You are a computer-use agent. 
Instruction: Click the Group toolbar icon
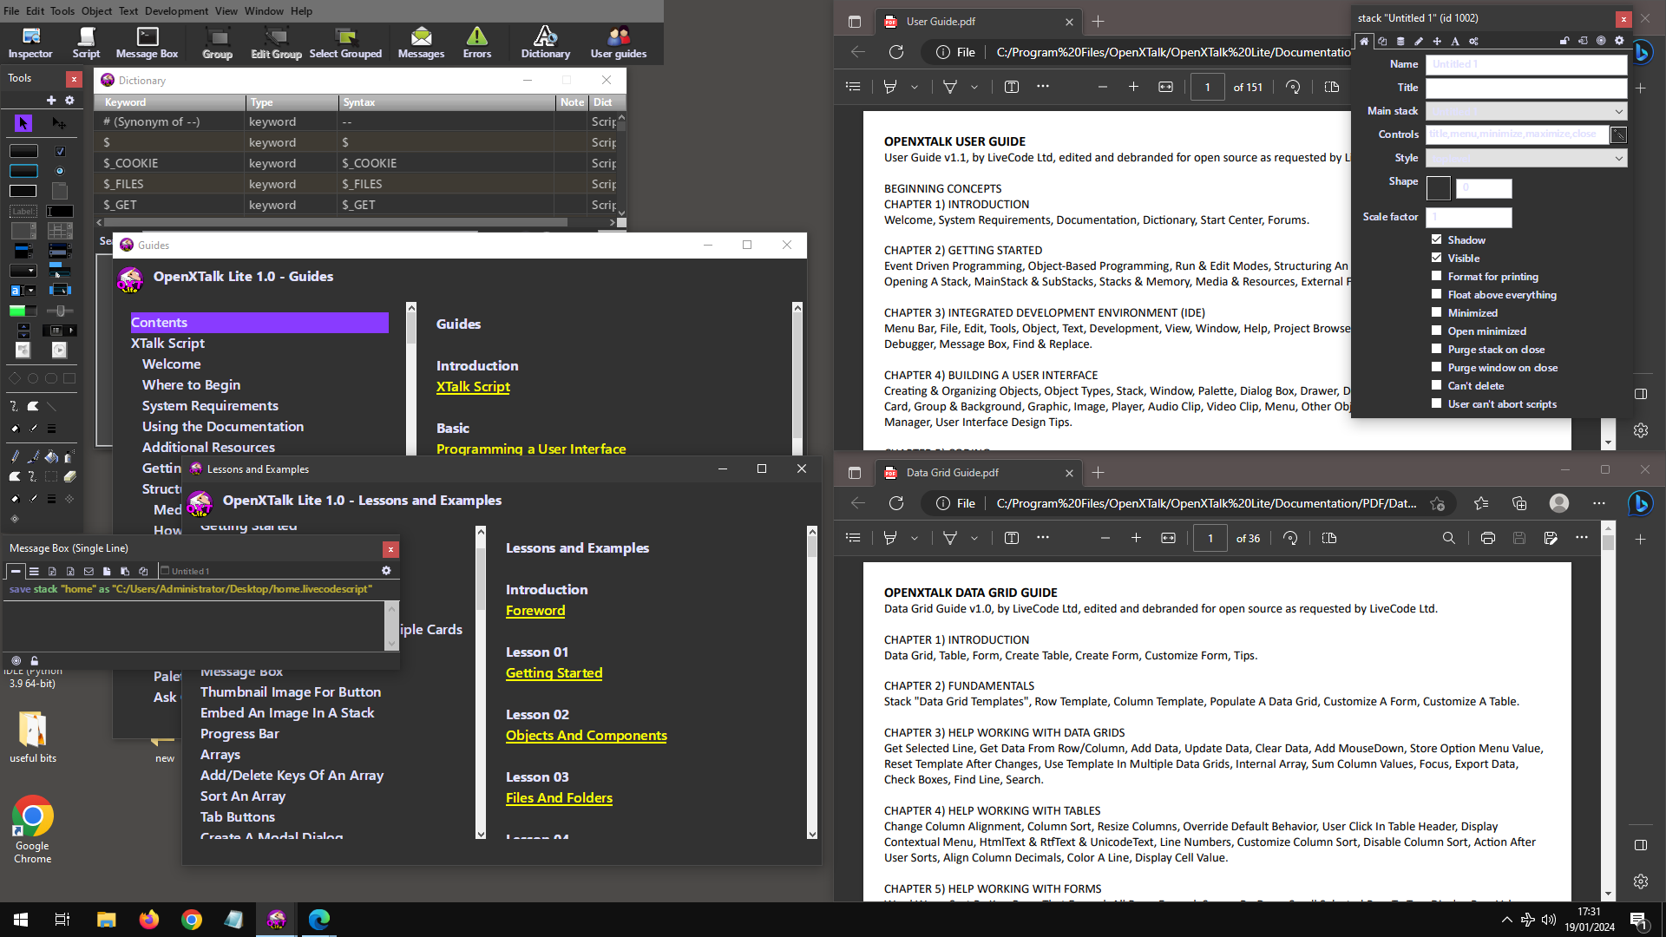(217, 43)
